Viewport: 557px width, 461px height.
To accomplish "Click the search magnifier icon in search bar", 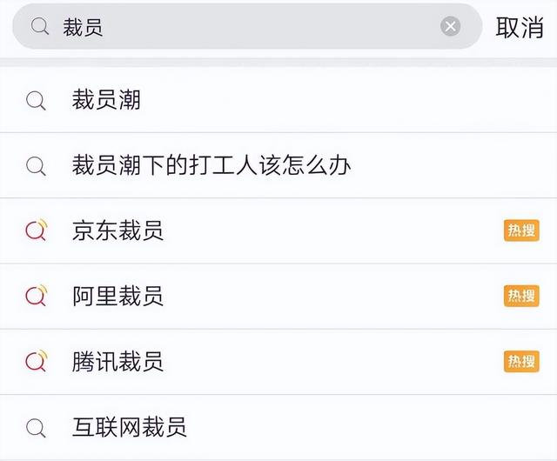I will [x=40, y=27].
